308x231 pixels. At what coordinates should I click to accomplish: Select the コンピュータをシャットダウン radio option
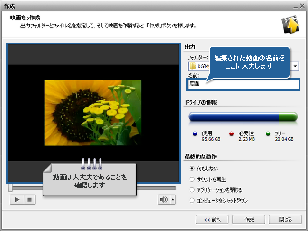(218, 201)
